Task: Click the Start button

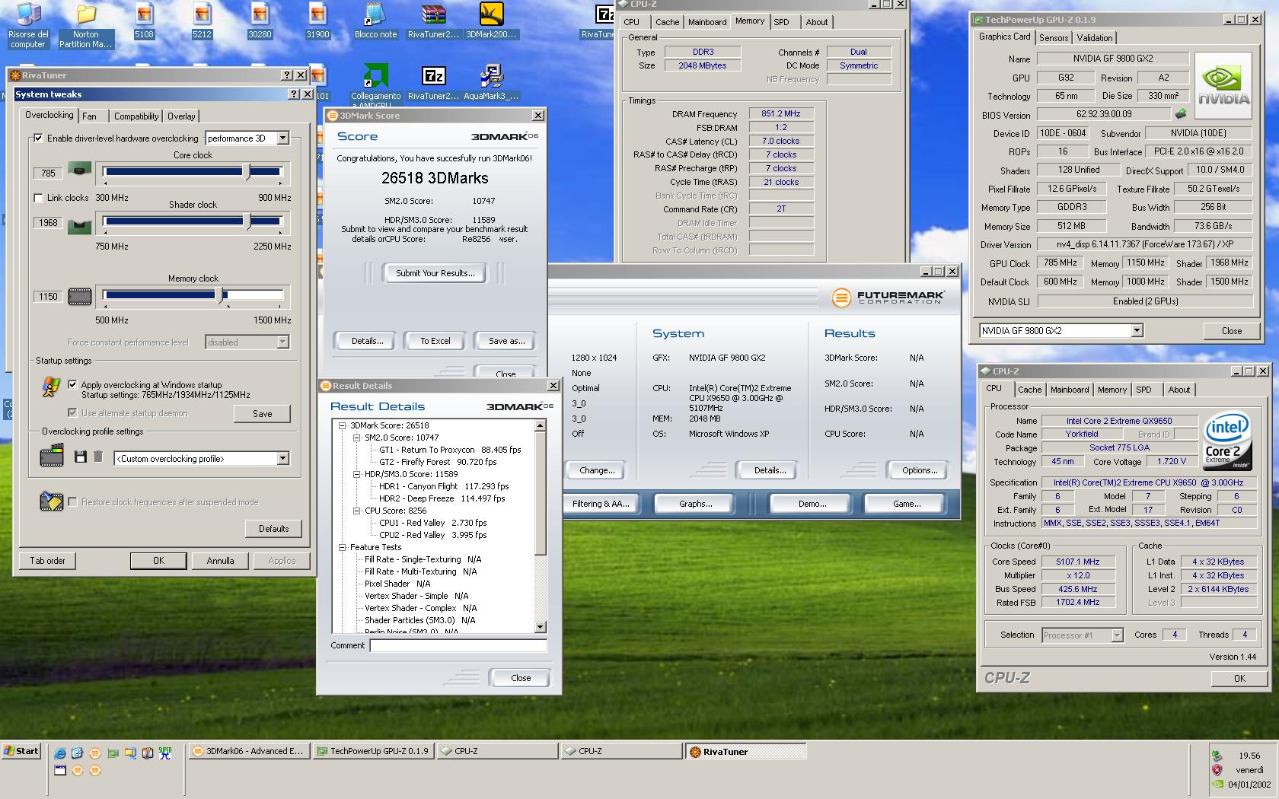Action: 21,751
